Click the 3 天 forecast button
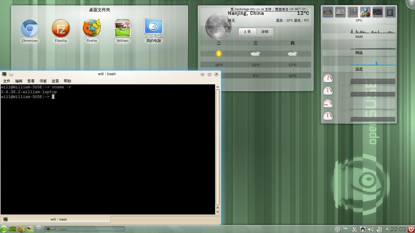 click(x=247, y=32)
